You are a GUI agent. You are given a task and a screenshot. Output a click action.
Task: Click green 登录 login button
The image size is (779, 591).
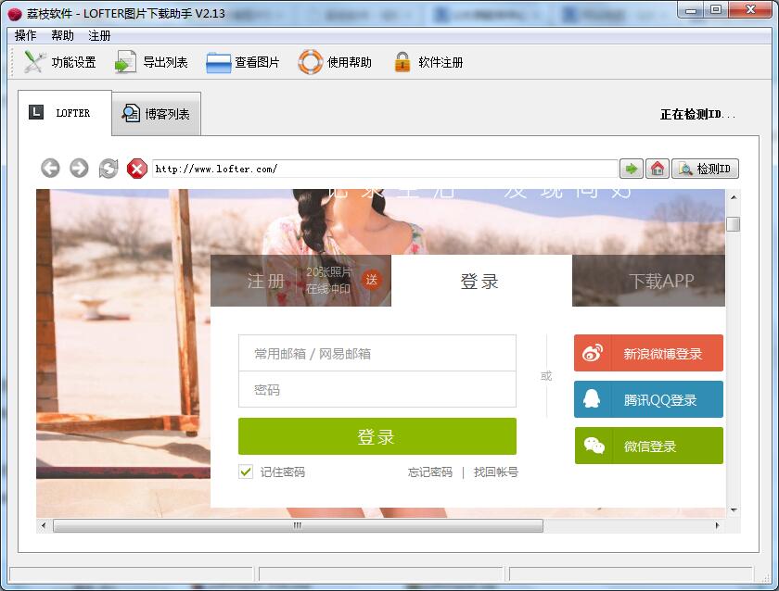(377, 436)
